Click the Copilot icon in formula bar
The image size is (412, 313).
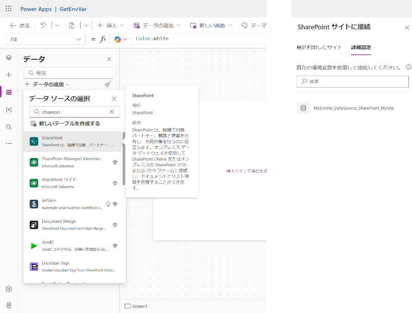[x=117, y=39]
